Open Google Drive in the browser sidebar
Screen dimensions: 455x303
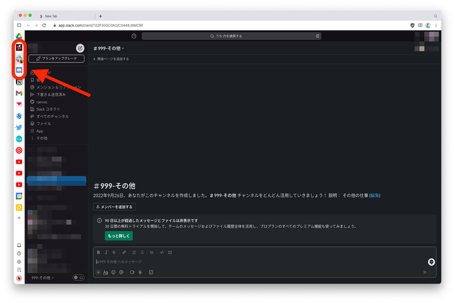click(x=19, y=36)
